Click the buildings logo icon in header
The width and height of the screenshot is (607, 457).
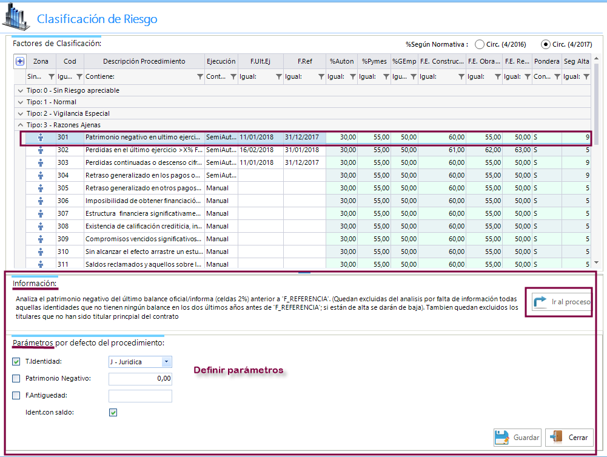tap(16, 17)
